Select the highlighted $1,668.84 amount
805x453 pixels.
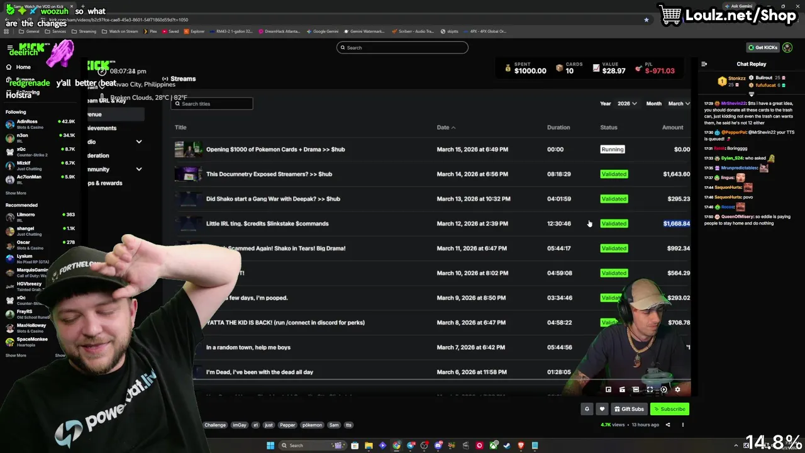coord(677,223)
